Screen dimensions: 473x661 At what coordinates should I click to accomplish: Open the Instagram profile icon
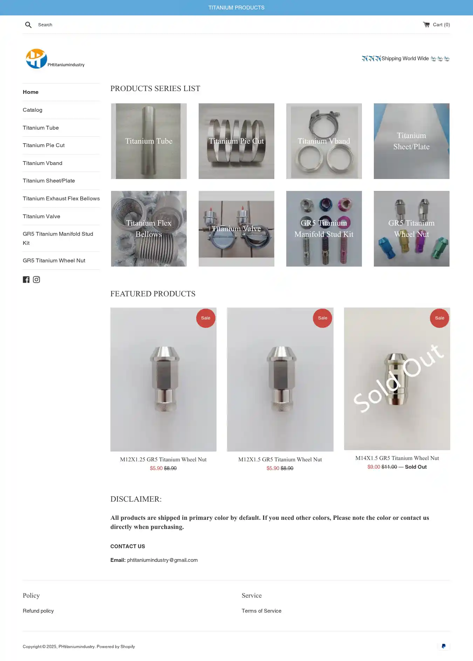click(36, 280)
